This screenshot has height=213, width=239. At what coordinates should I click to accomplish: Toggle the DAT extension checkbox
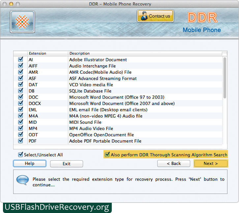pos(20,84)
